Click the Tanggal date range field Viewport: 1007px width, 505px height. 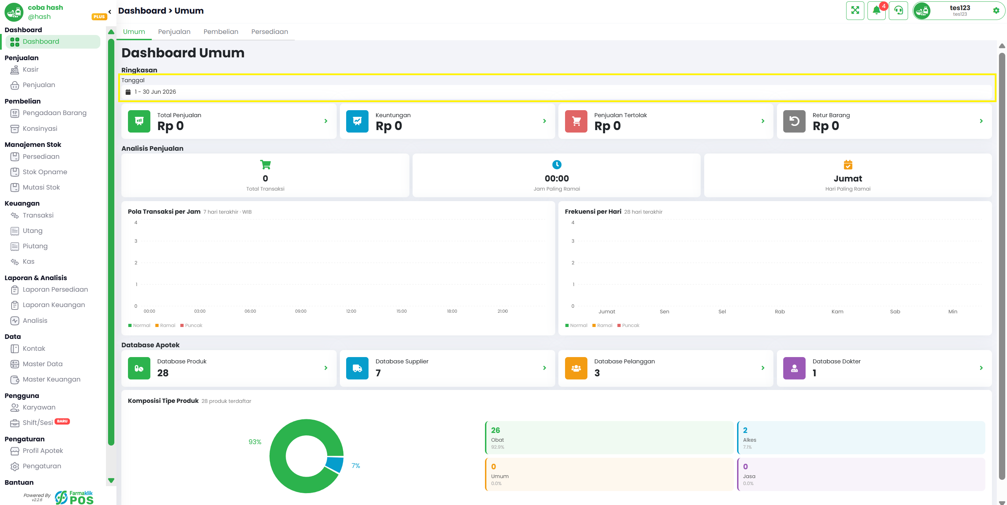point(557,92)
